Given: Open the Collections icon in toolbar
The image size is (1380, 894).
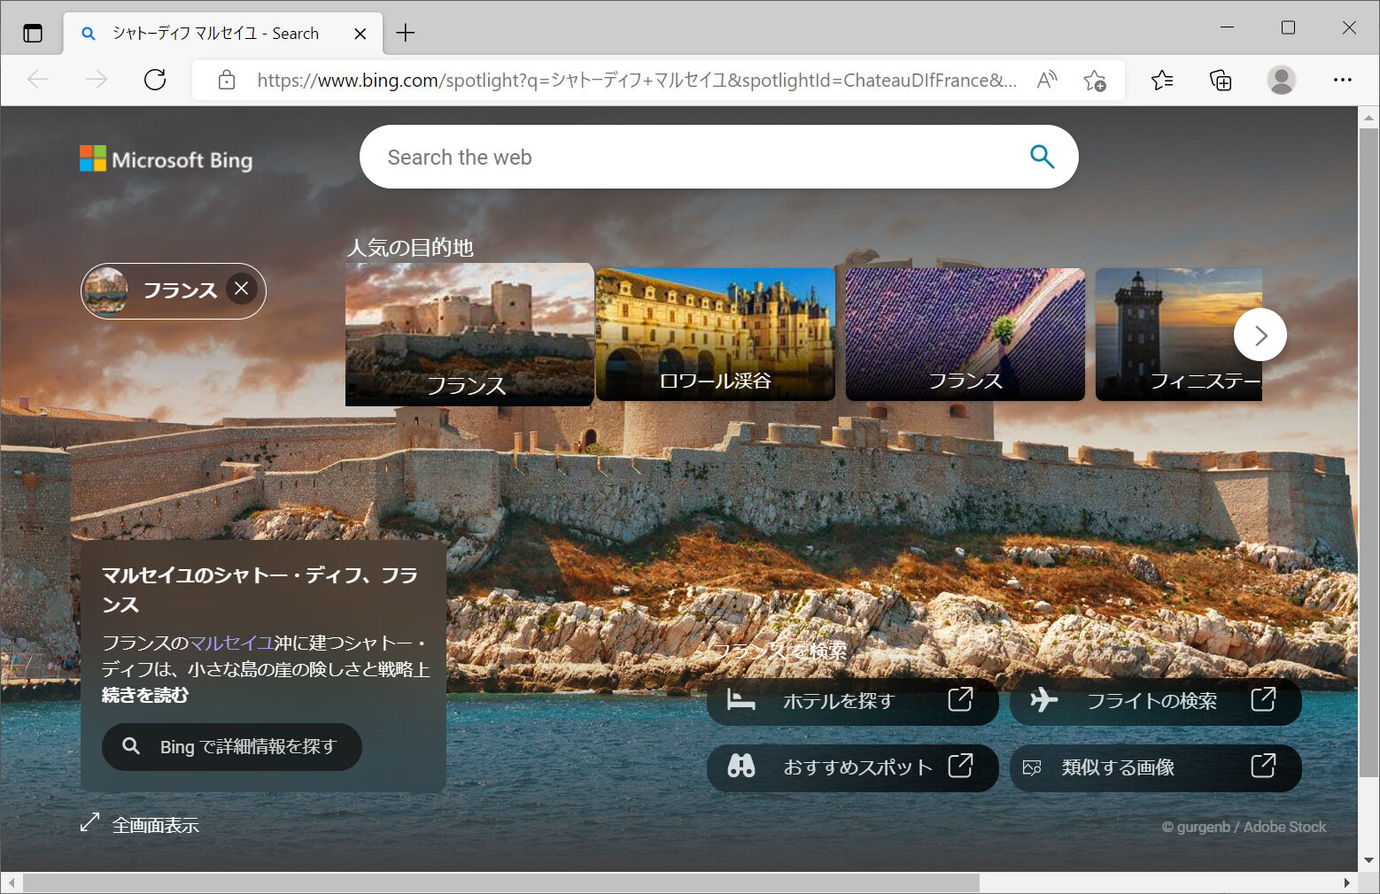Looking at the screenshot, I should click(1221, 81).
